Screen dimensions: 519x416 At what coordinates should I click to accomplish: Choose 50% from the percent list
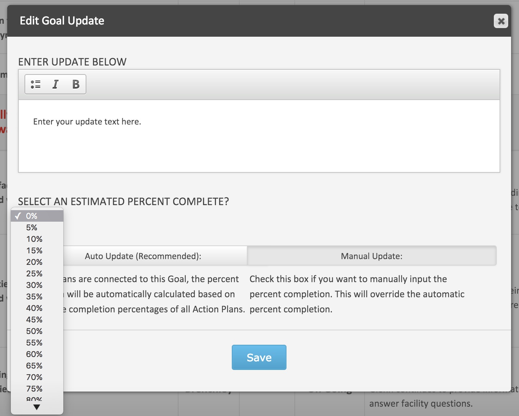(37, 331)
